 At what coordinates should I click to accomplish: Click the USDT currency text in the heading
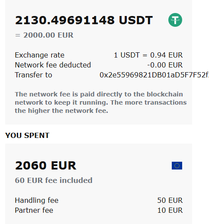point(136,20)
